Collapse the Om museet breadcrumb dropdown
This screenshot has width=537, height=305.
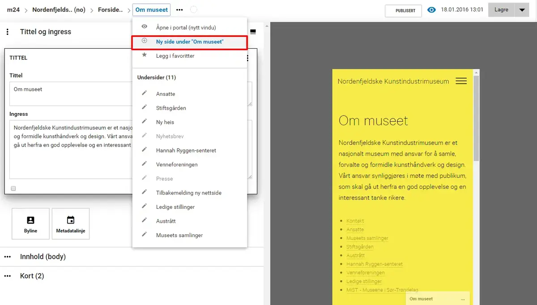tap(151, 9)
